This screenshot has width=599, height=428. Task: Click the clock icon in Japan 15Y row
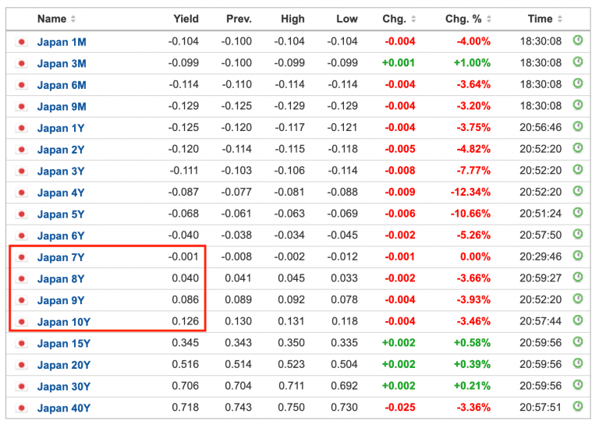coord(578,341)
